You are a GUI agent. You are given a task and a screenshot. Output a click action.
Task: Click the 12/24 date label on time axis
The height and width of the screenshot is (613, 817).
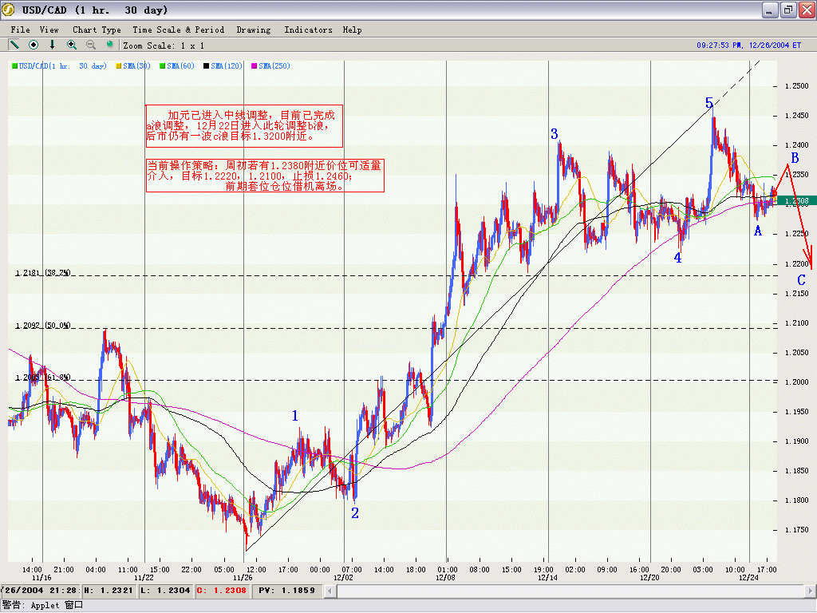tap(748, 578)
